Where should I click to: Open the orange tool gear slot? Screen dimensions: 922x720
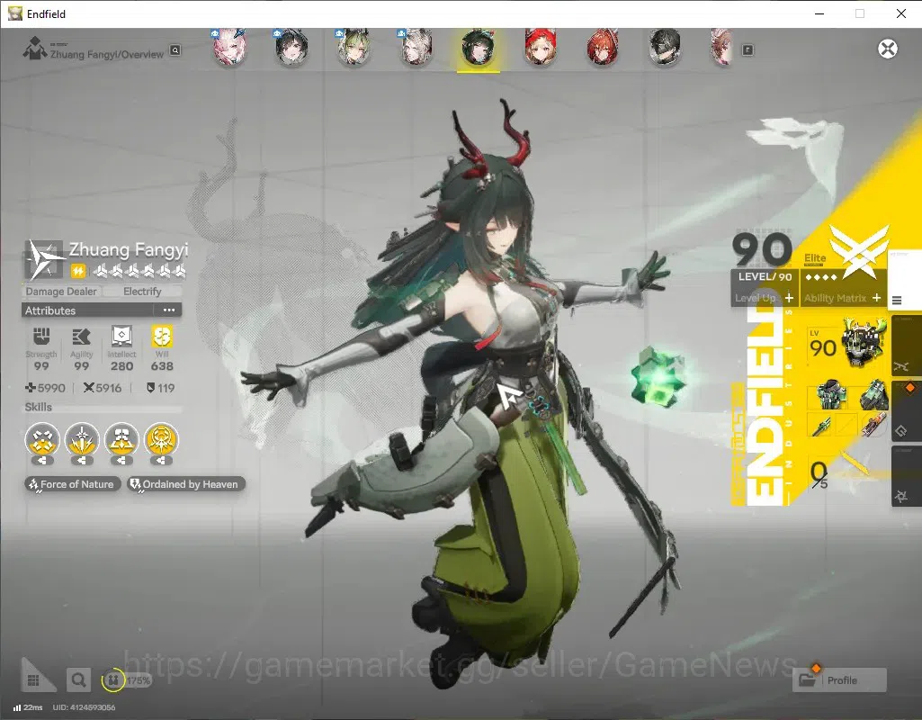click(873, 425)
